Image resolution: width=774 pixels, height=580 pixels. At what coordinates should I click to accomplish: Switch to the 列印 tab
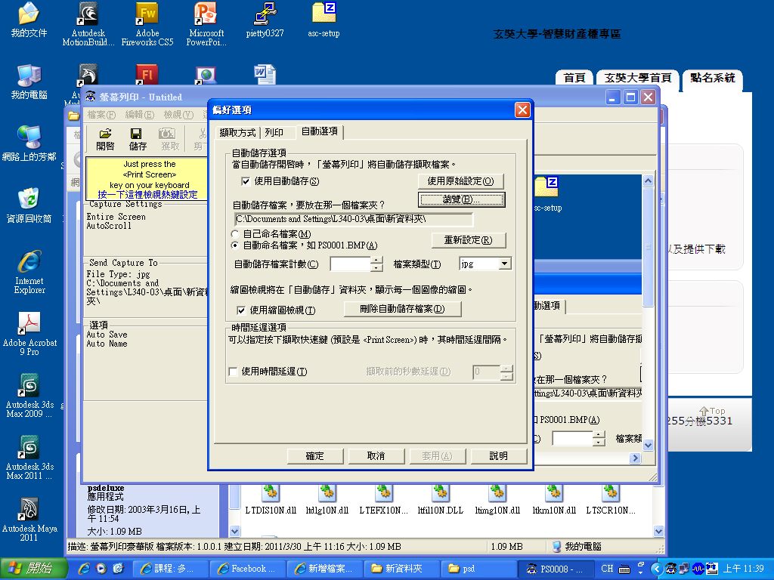[277, 131]
